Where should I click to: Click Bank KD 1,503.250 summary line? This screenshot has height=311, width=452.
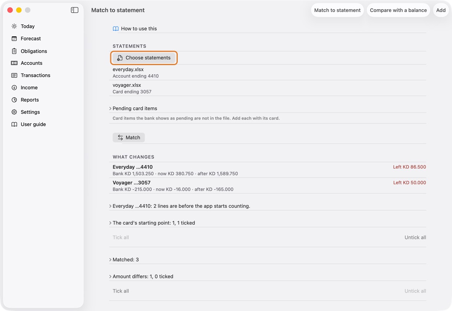coord(175,174)
